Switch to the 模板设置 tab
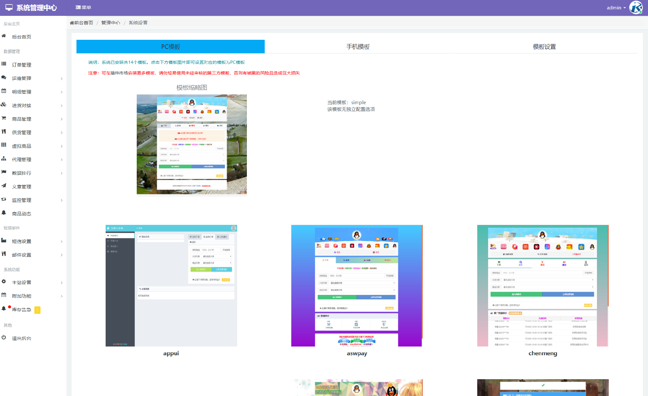The image size is (648, 396). 544,47
